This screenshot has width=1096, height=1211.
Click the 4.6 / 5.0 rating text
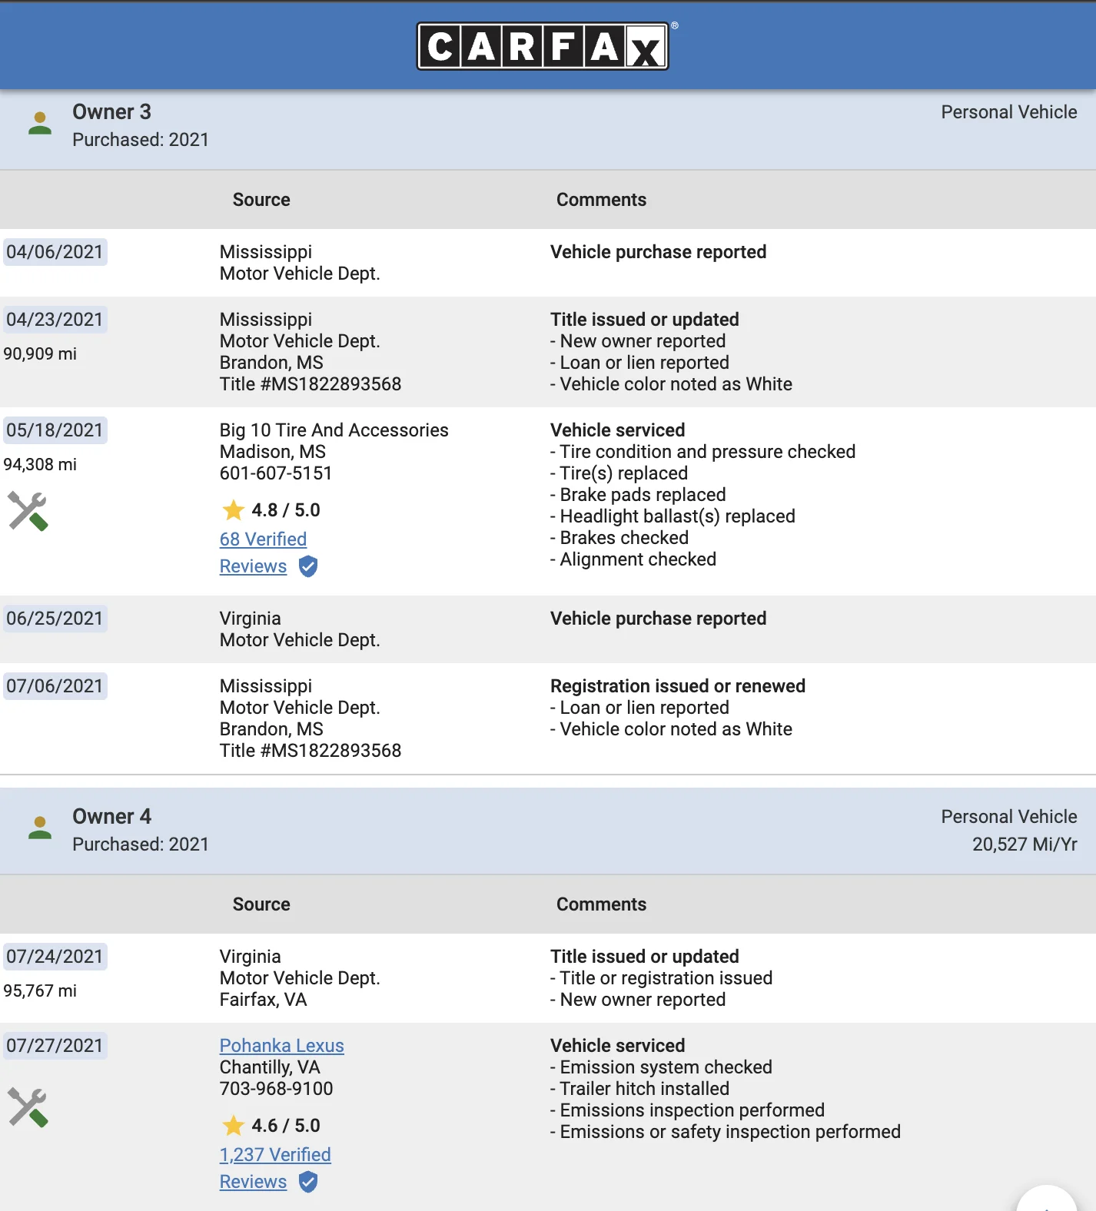point(286,1126)
